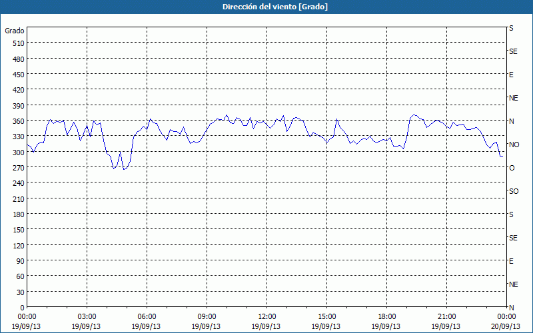
Task: Select the "NO" compass label on right axis
Action: (514, 145)
